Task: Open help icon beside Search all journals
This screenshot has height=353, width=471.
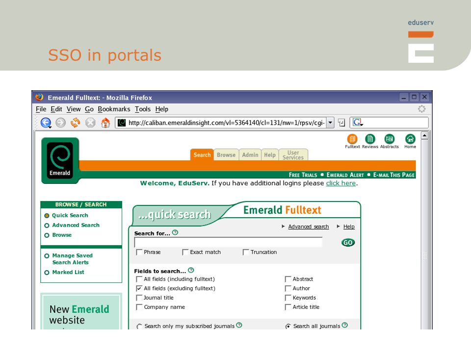Action: [x=345, y=325]
